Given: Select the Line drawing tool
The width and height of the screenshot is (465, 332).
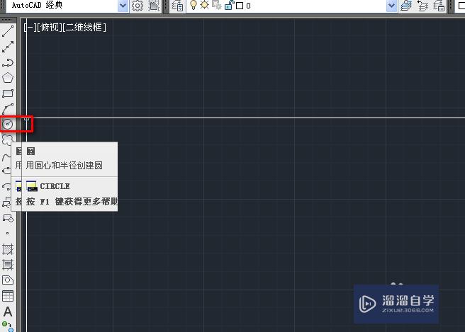Looking at the screenshot, I should [x=8, y=31].
